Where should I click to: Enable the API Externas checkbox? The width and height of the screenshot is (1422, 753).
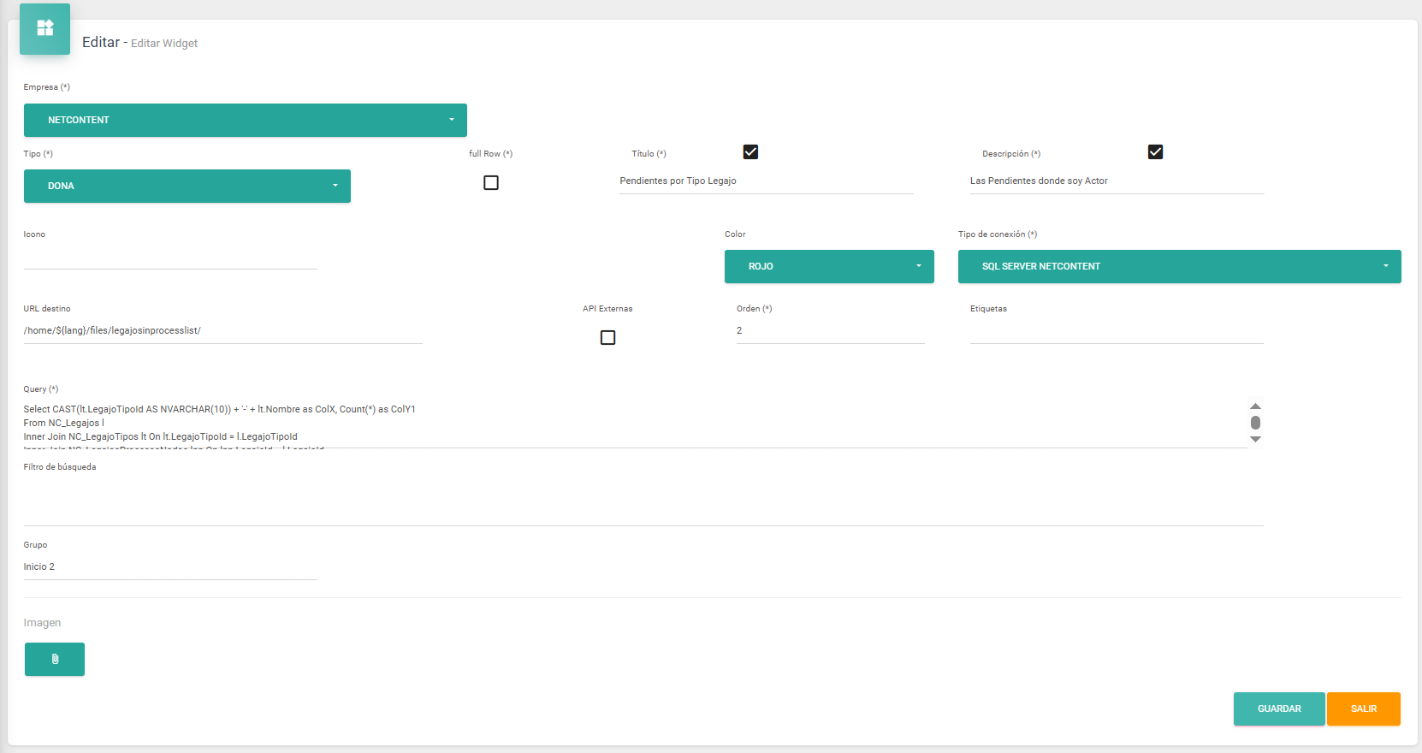(x=607, y=338)
